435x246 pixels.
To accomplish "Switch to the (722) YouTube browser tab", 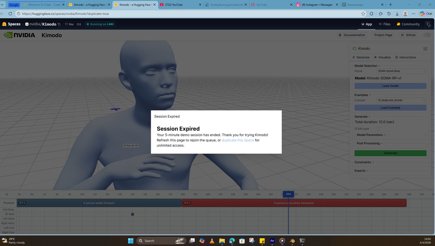I will [180, 5].
